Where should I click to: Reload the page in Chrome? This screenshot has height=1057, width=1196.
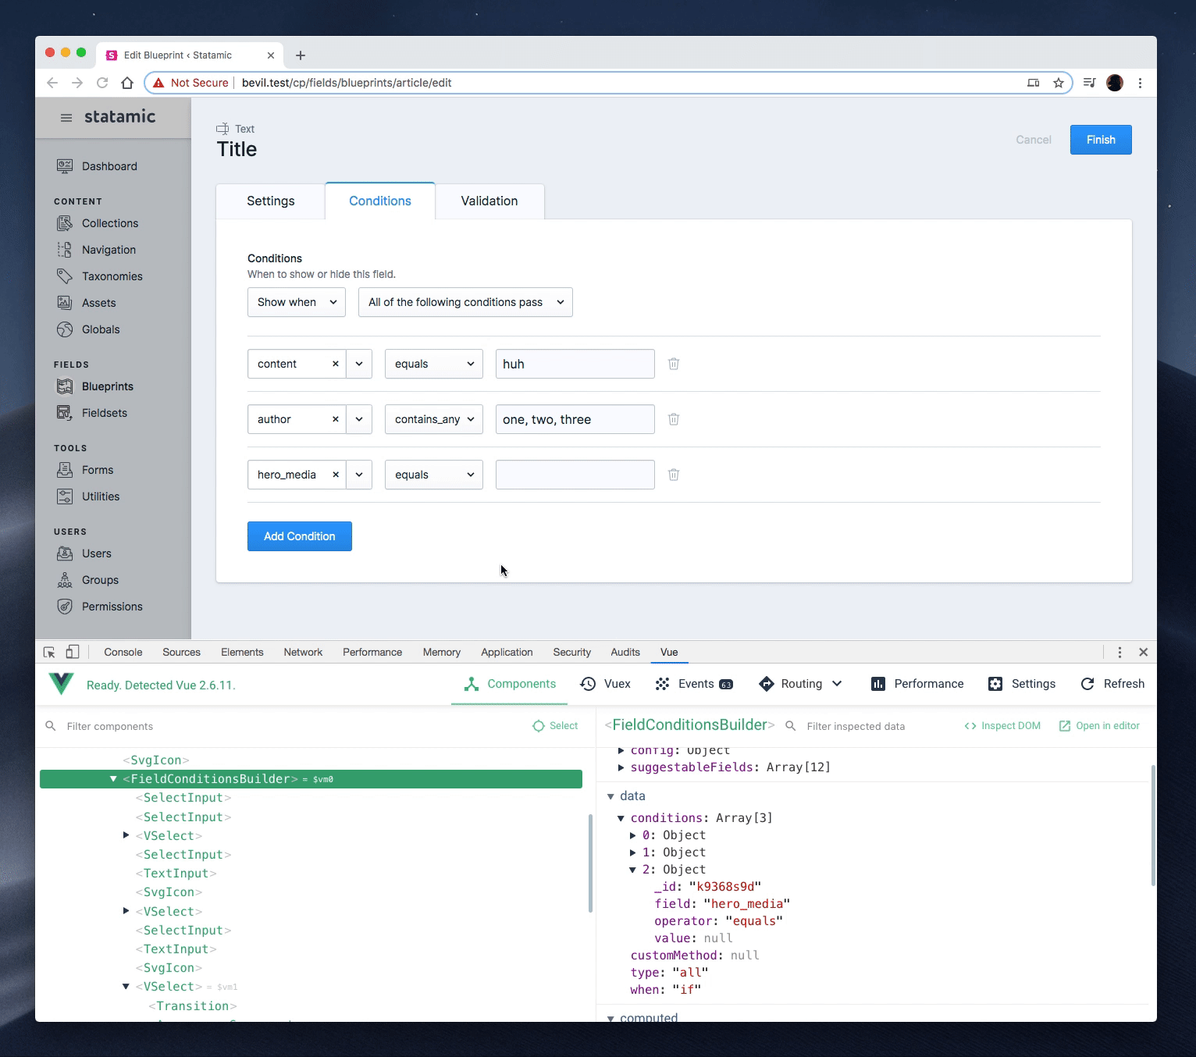coord(102,83)
